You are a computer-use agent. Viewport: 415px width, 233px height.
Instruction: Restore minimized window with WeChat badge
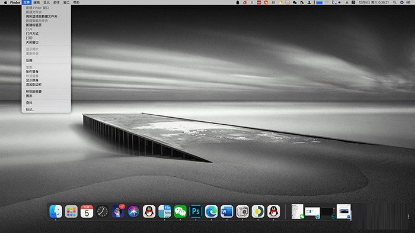(298, 211)
